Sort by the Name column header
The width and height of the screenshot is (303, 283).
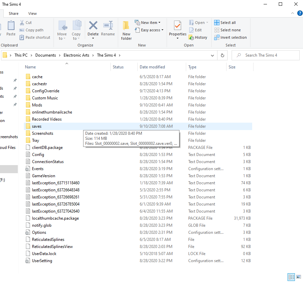coord(30,67)
